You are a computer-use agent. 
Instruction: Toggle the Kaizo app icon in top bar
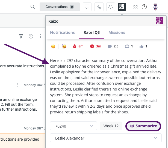tap(122, 7)
